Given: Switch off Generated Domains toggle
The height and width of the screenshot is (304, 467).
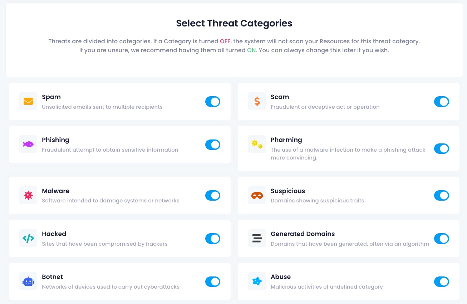Looking at the screenshot, I should coord(442,239).
